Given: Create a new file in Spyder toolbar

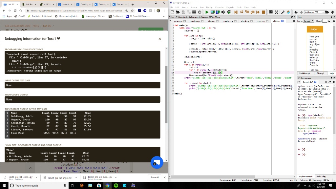Looking at the screenshot, I should pyautogui.click(x=173, y=12).
